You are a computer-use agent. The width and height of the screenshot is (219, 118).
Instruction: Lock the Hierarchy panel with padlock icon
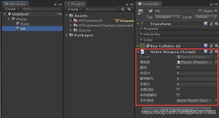click(x=55, y=4)
